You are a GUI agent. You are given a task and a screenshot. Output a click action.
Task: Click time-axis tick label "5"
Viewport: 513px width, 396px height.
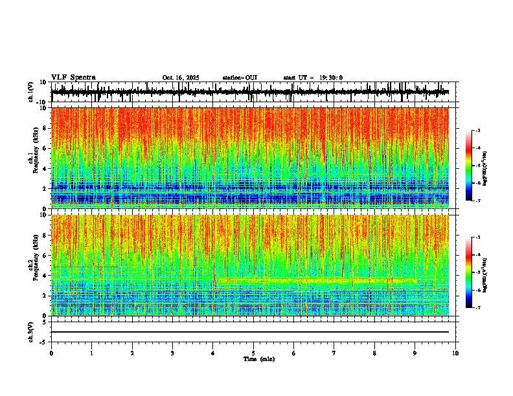(253, 353)
